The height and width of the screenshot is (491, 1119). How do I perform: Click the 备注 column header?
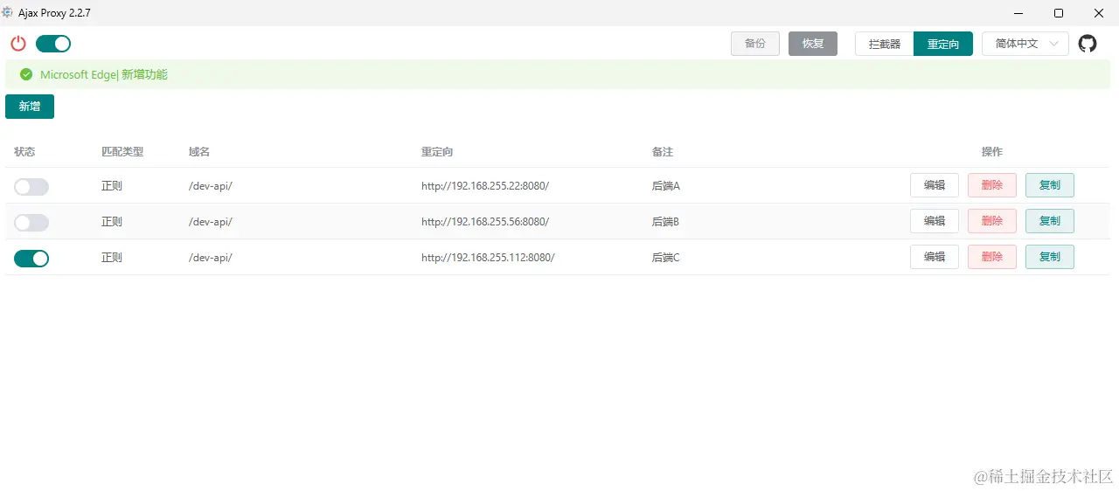(663, 152)
